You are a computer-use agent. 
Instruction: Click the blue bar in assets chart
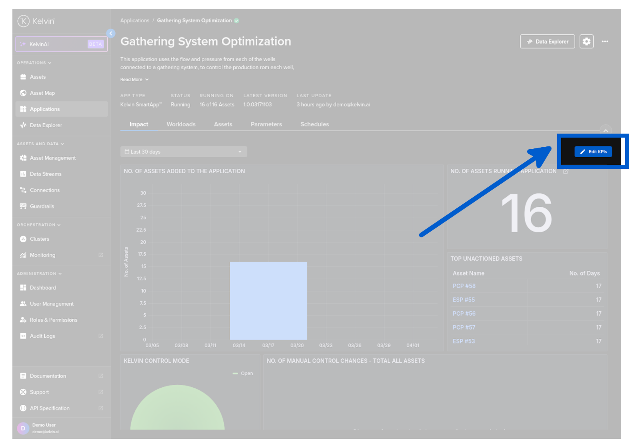click(268, 300)
